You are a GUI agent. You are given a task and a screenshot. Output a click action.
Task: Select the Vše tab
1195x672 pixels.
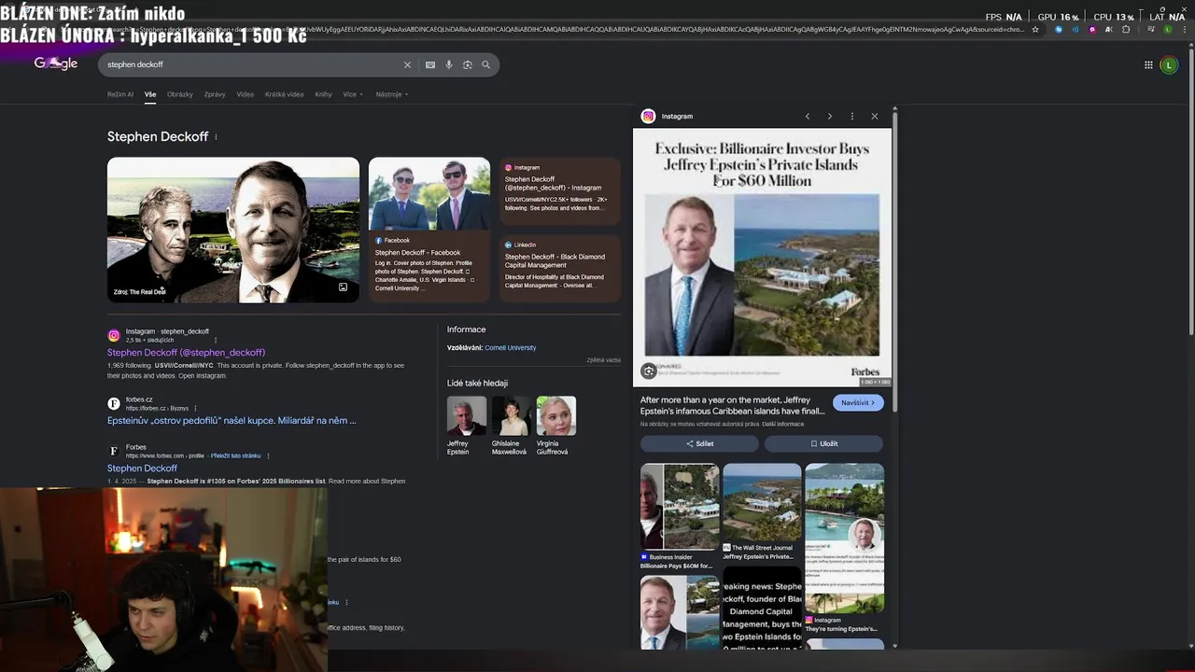coord(150,94)
